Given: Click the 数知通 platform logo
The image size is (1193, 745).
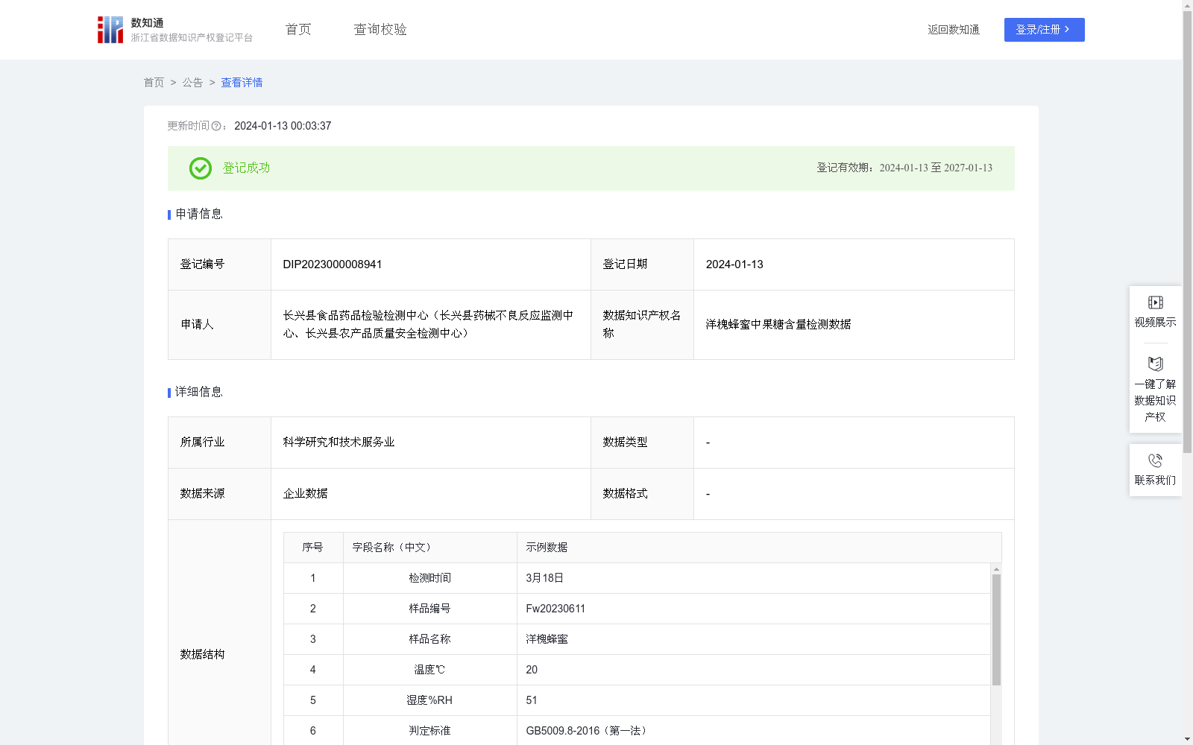Looking at the screenshot, I should 174,30.
